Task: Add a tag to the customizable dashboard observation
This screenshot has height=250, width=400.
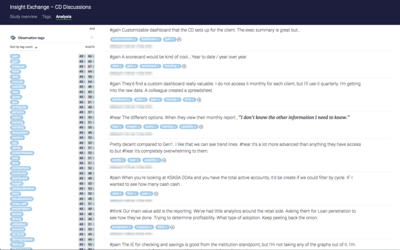Action: [x=179, y=40]
